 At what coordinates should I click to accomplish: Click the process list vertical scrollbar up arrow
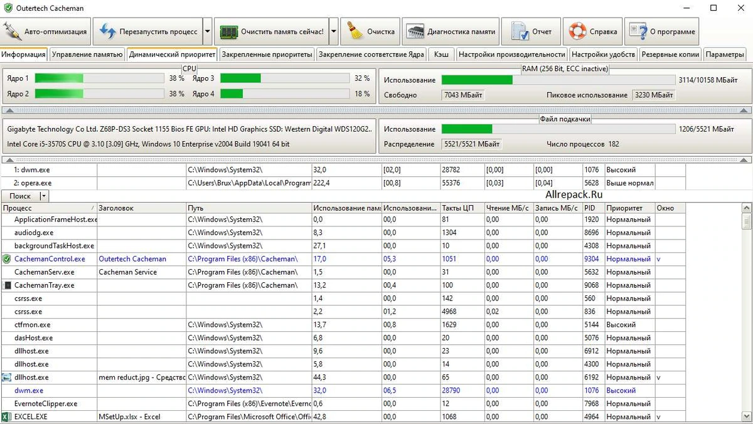pos(747,207)
